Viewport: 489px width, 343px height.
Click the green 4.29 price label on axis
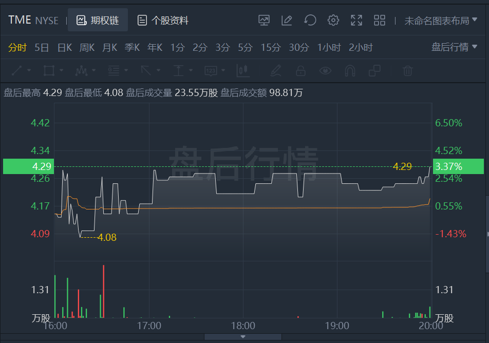coord(28,166)
